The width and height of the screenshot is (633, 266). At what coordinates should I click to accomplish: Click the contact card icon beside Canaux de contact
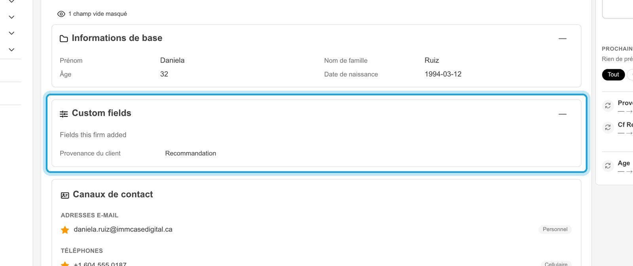pos(65,195)
